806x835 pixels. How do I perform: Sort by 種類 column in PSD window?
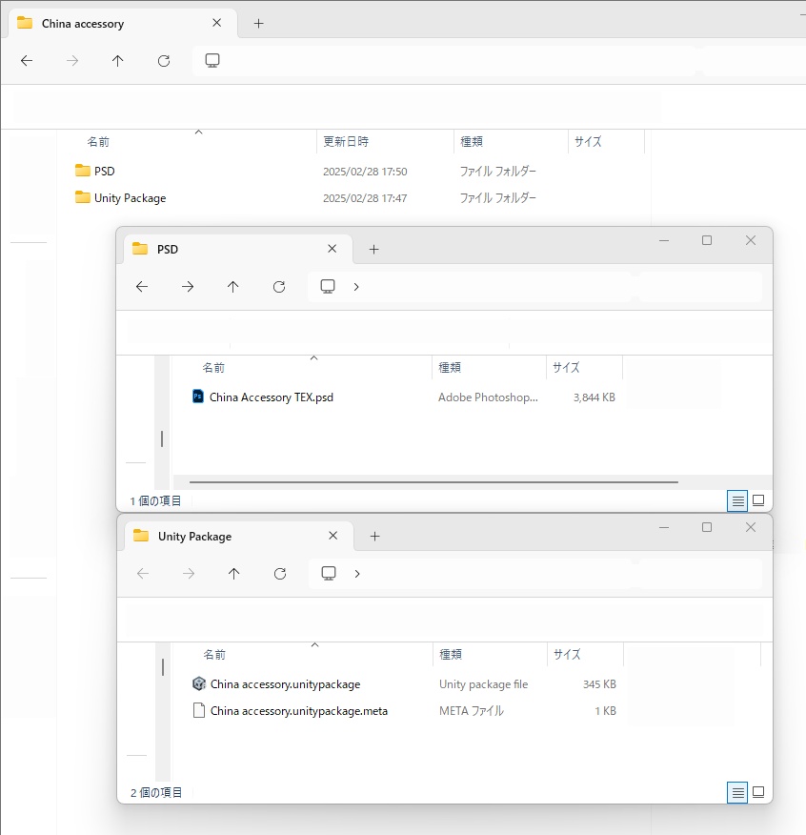450,367
